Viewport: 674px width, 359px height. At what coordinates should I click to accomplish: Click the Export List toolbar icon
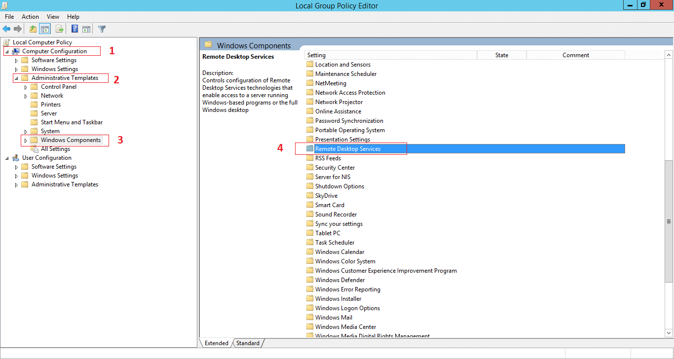pyautogui.click(x=59, y=29)
